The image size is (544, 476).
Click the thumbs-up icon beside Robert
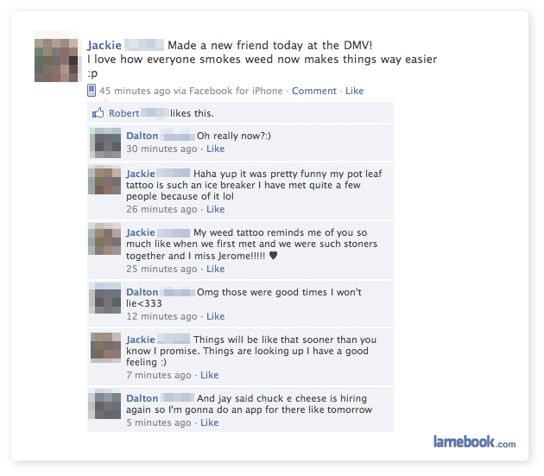tap(98, 113)
